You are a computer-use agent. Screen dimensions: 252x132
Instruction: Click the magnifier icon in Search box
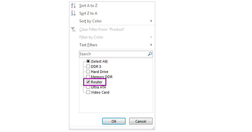point(150,54)
